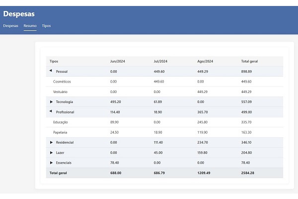Image resolution: width=298 pixels, height=199 pixels.
Task: Select the Vestuário subcategory row
Action: coord(60,92)
